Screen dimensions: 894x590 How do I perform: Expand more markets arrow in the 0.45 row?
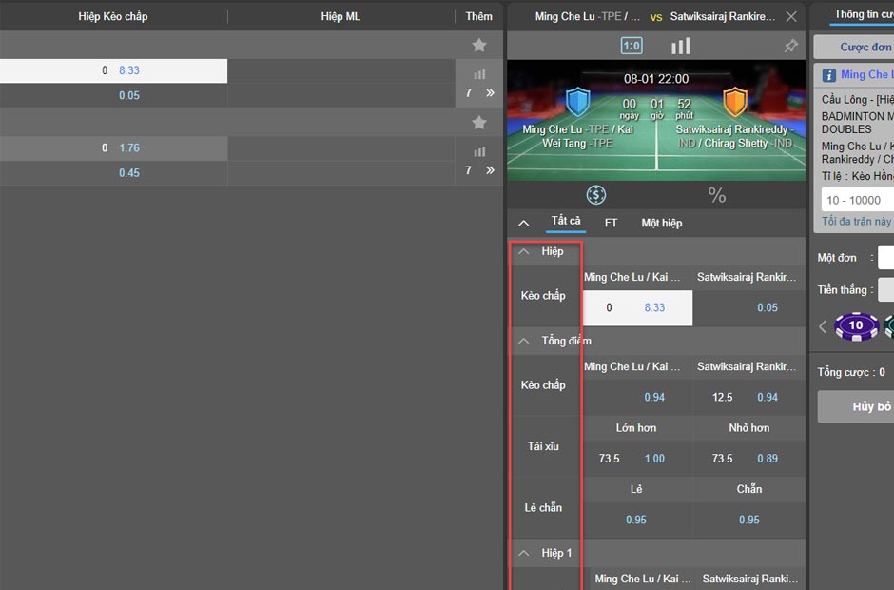coord(490,170)
